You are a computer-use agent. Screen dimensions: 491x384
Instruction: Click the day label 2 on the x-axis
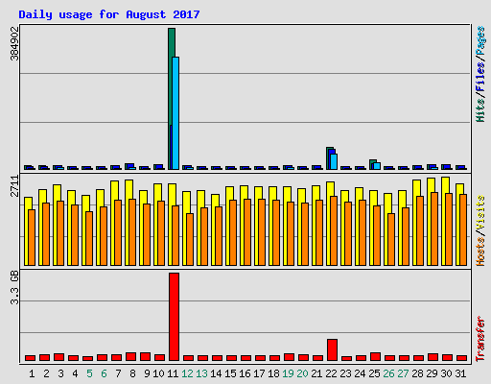click(x=46, y=373)
